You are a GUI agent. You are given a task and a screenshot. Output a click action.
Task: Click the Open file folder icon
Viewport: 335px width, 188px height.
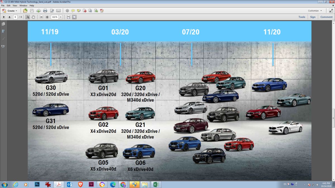[25, 11]
